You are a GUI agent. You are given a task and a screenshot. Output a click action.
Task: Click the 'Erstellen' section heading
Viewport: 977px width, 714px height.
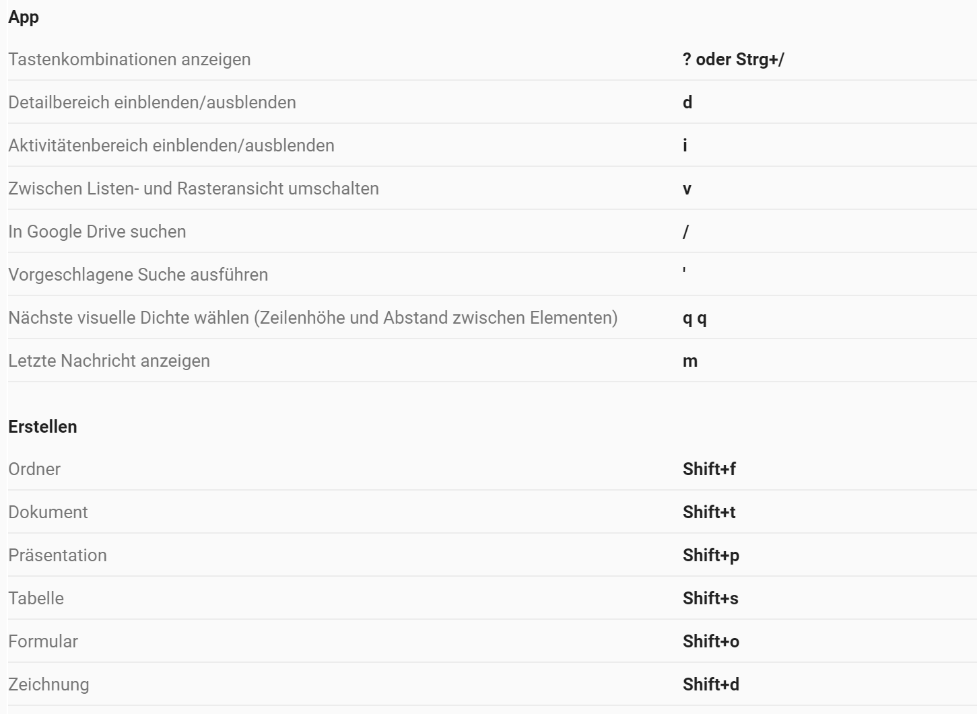[x=42, y=427]
